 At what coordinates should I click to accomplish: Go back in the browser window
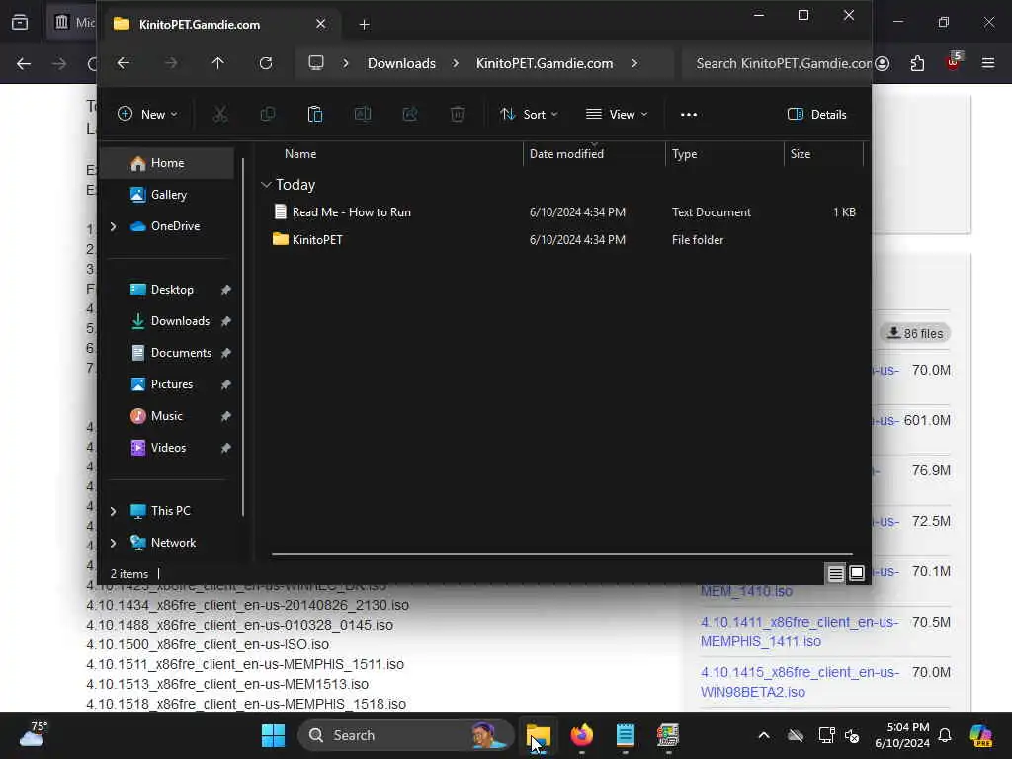pos(24,64)
